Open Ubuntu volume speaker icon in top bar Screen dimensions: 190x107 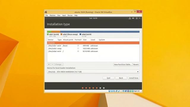(133, 18)
